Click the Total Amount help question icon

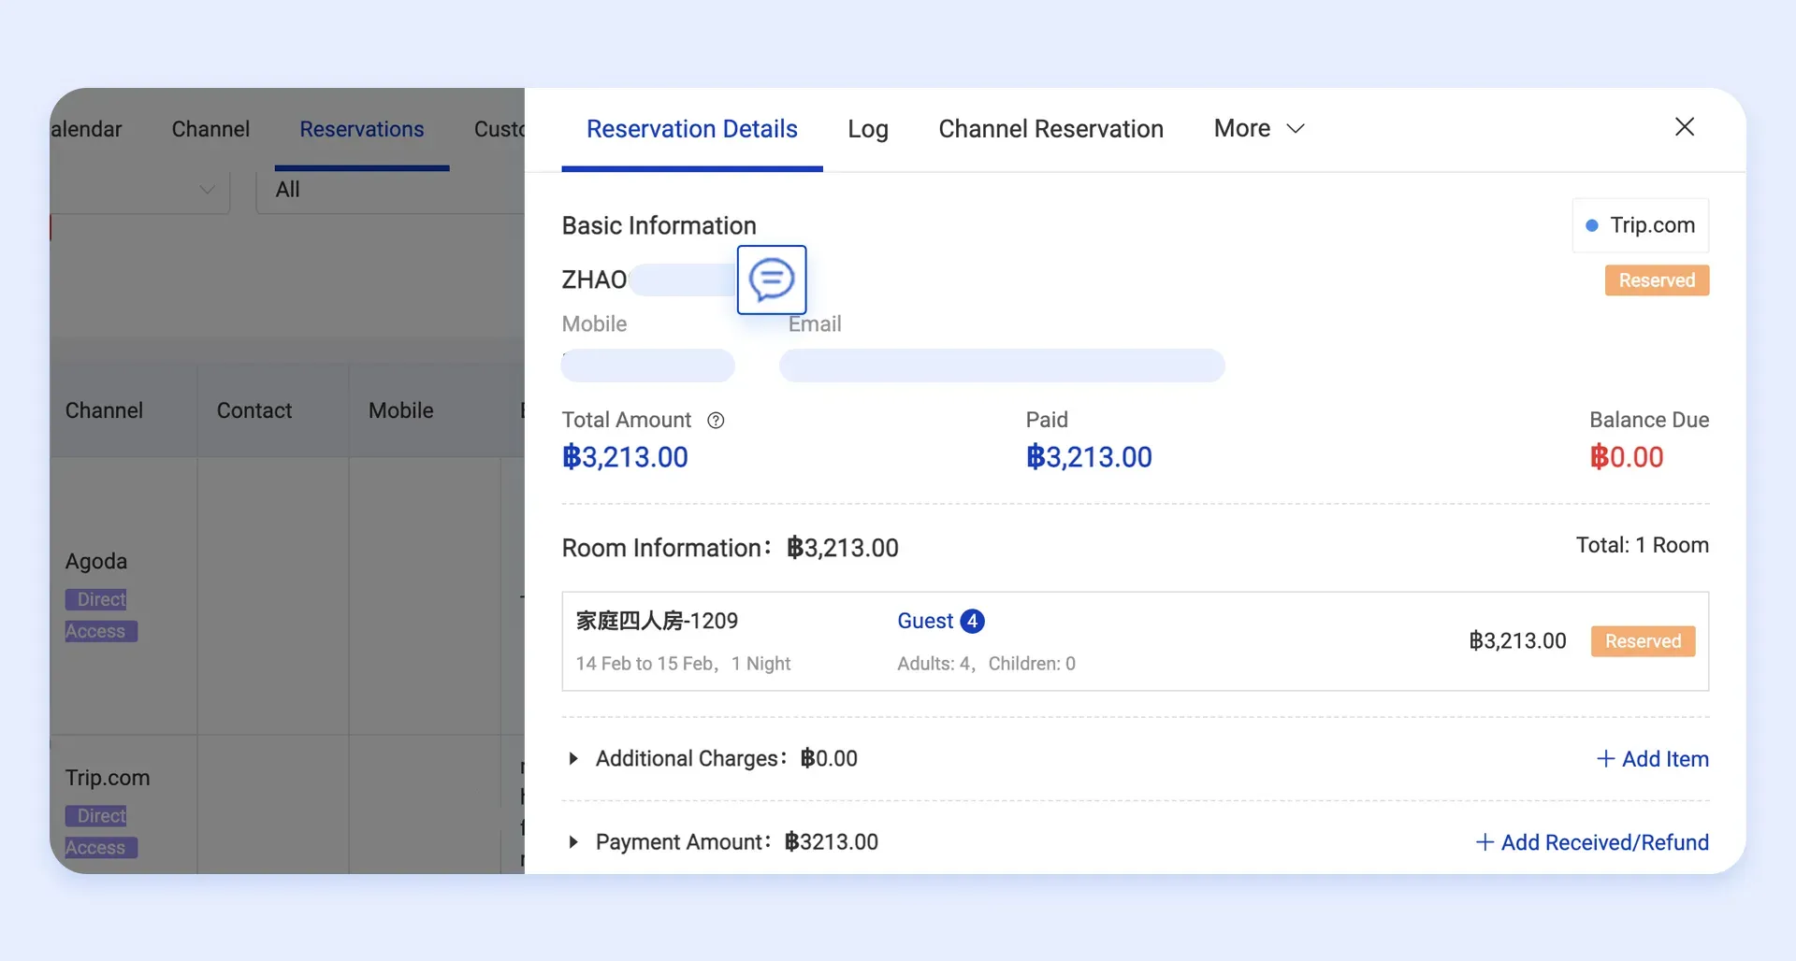point(716,421)
